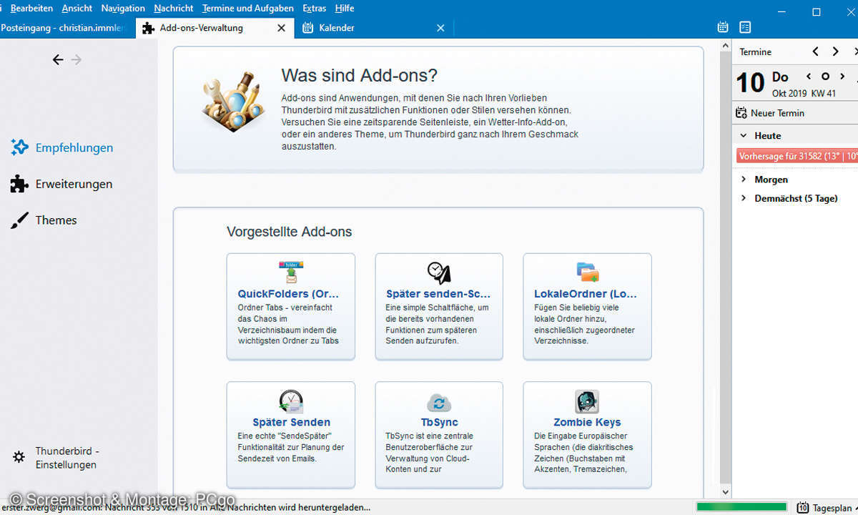858x515 pixels.
Task: Jump to today circle button
Action: (x=825, y=77)
